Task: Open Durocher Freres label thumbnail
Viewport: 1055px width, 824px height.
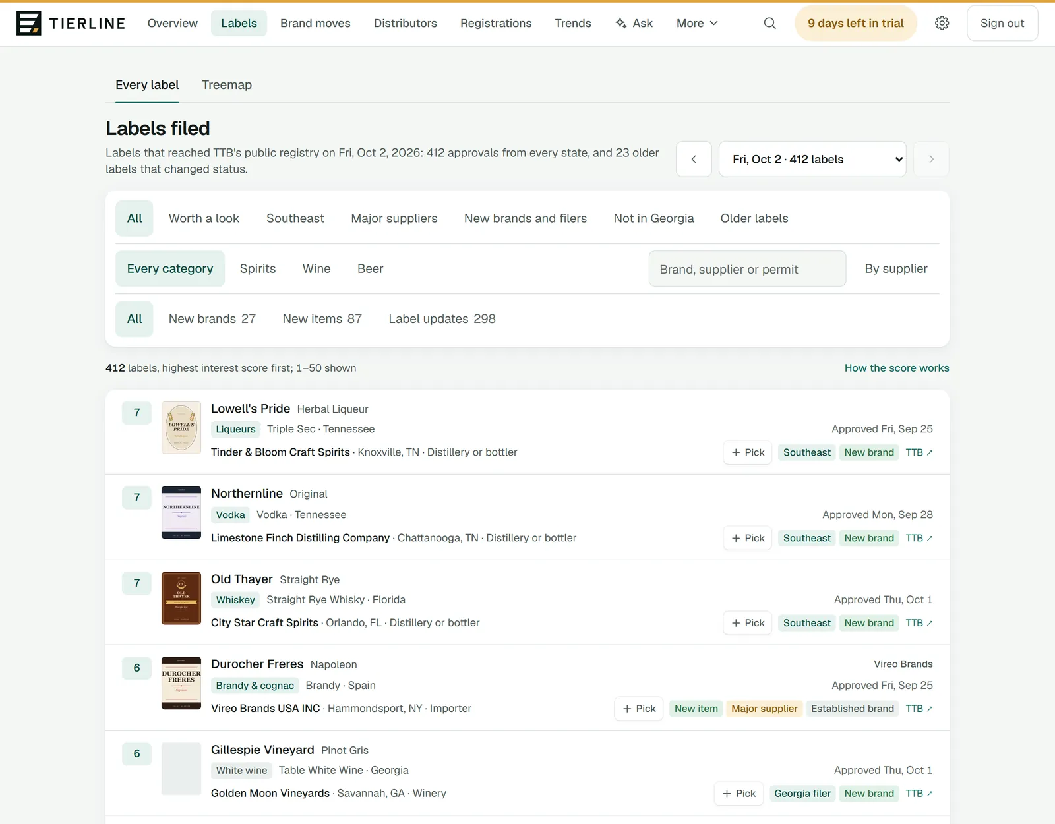Action: coord(181,683)
